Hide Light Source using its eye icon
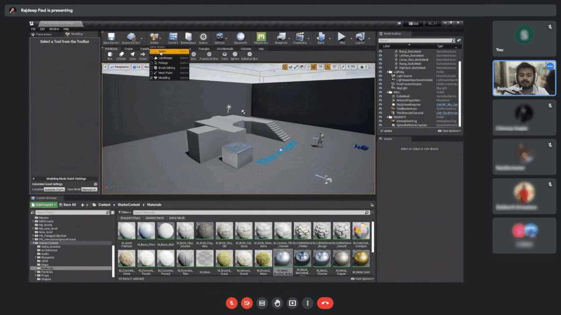 381,76
